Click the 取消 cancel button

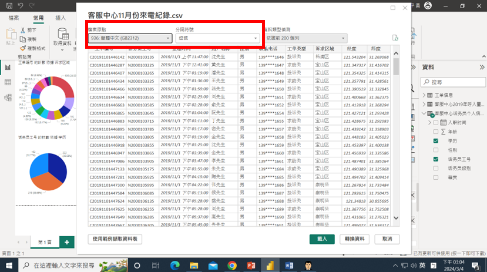pos(387,239)
